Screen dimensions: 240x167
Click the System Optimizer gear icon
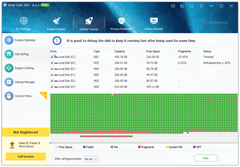point(9,40)
